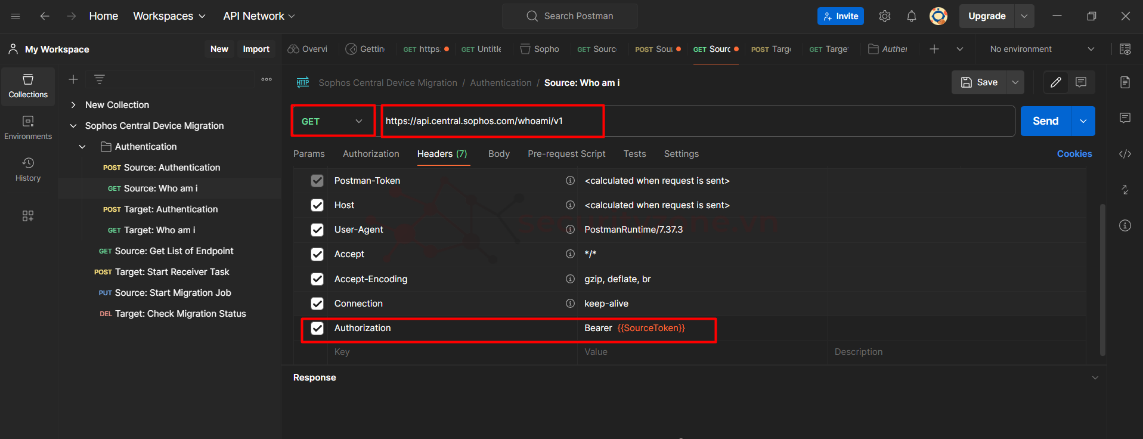Click the HTTP request type icon
The width and height of the screenshot is (1143, 439).
point(303,82)
